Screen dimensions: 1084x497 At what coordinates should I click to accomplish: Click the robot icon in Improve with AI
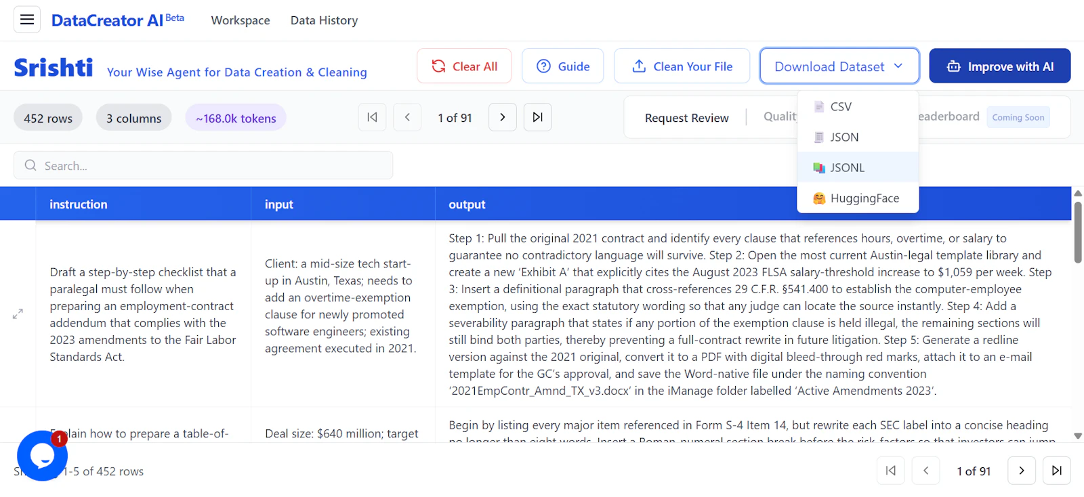[954, 66]
